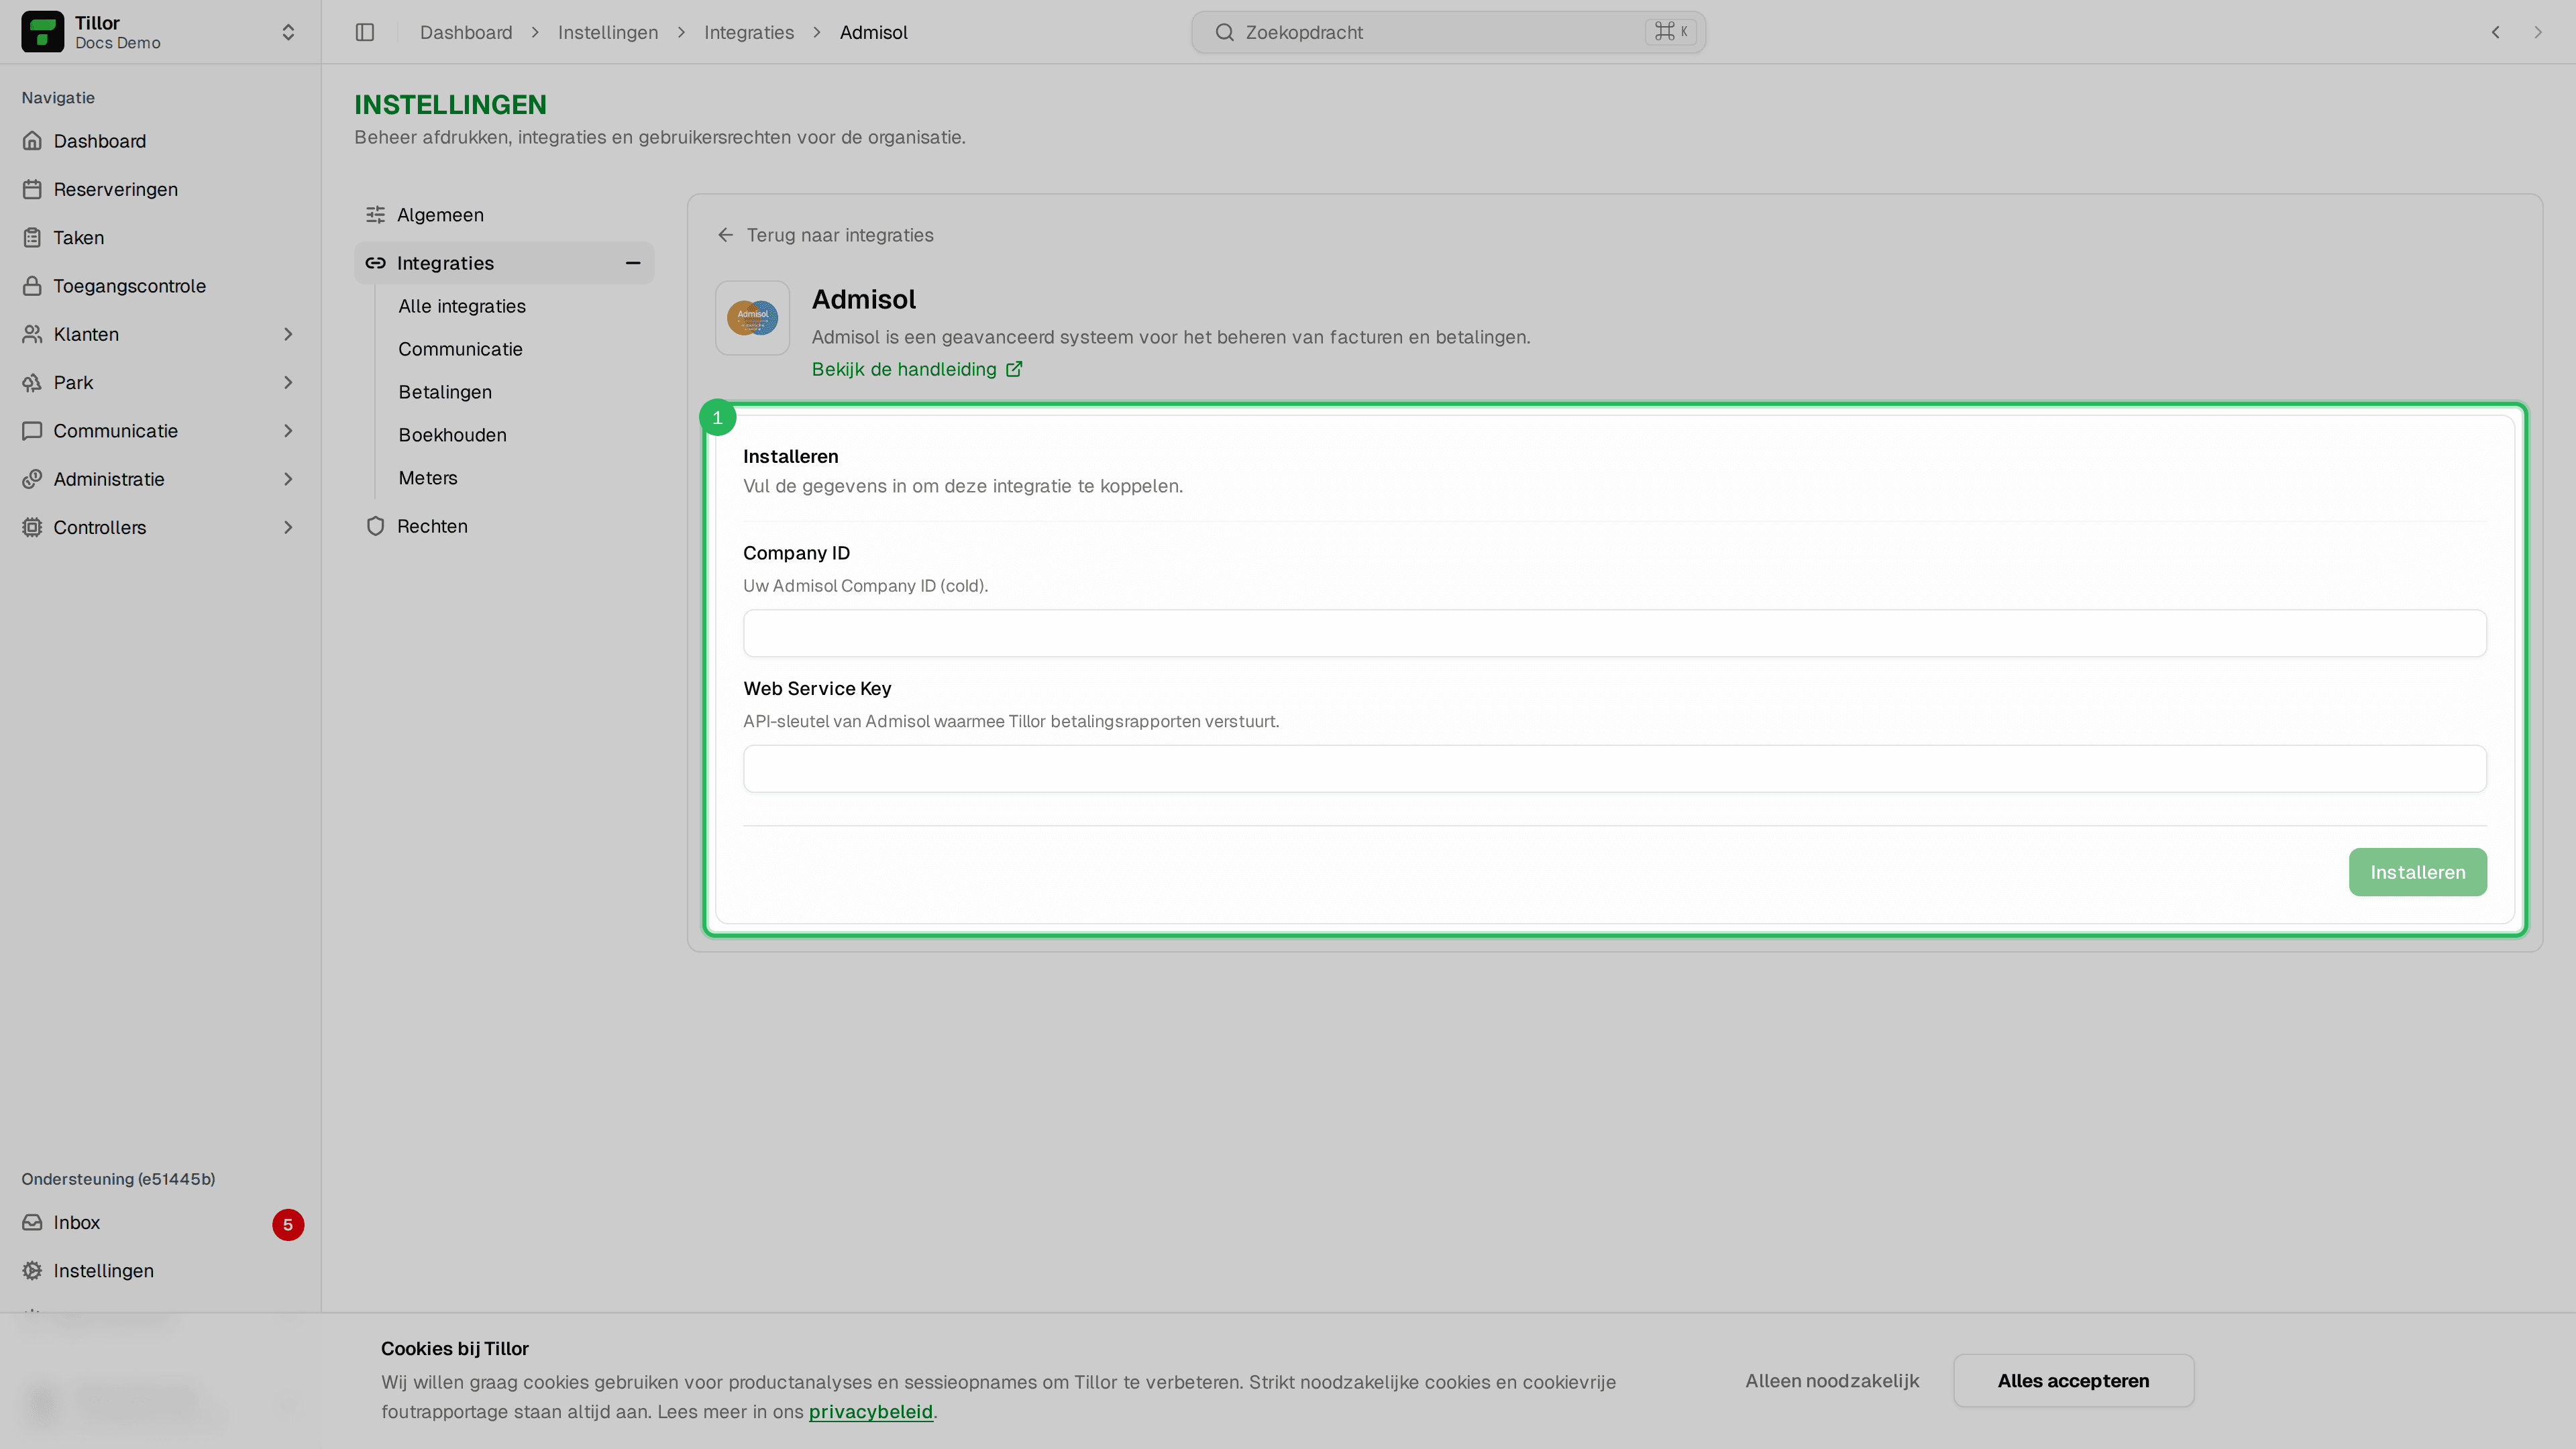Screen dimensions: 2576x1449
Task: Click the Cmd K shortcut badge
Action: tap(1671, 32)
